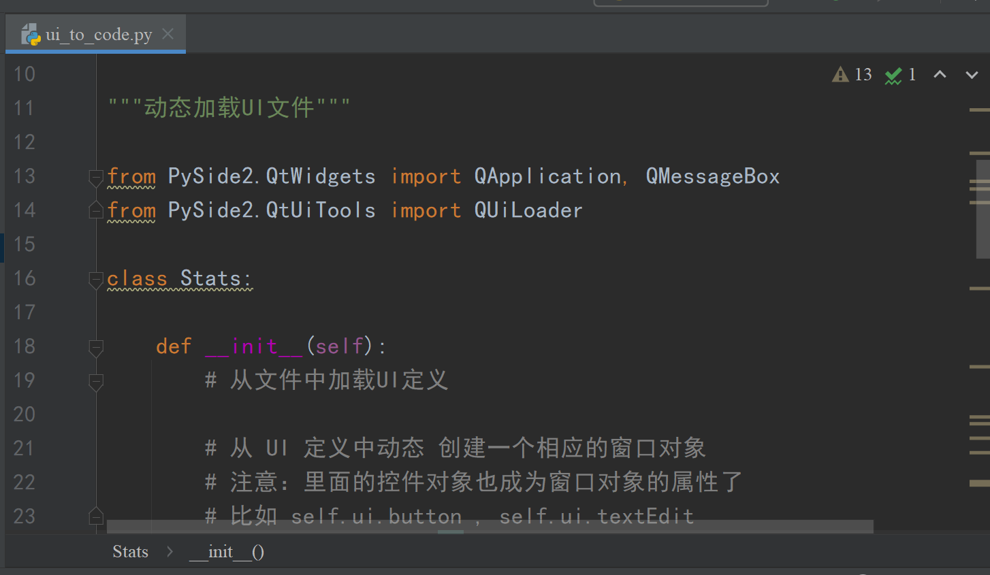Viewport: 990px width, 575px height.
Task: Click the warning triangle inspection icon
Action: click(x=839, y=74)
